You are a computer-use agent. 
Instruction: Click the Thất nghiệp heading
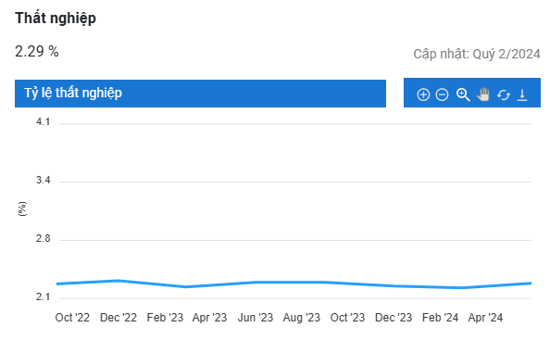(x=56, y=19)
